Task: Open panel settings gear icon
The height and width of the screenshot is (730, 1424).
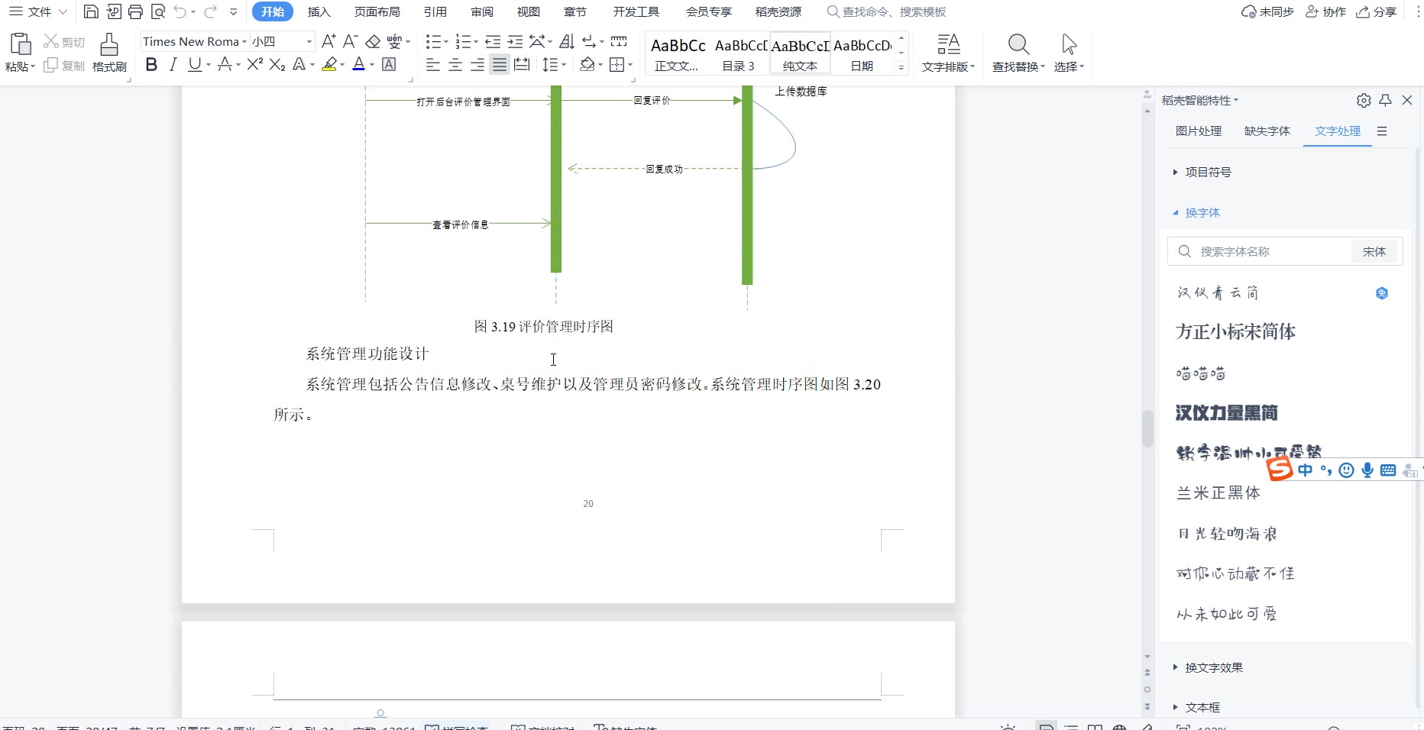Action: pos(1364,100)
